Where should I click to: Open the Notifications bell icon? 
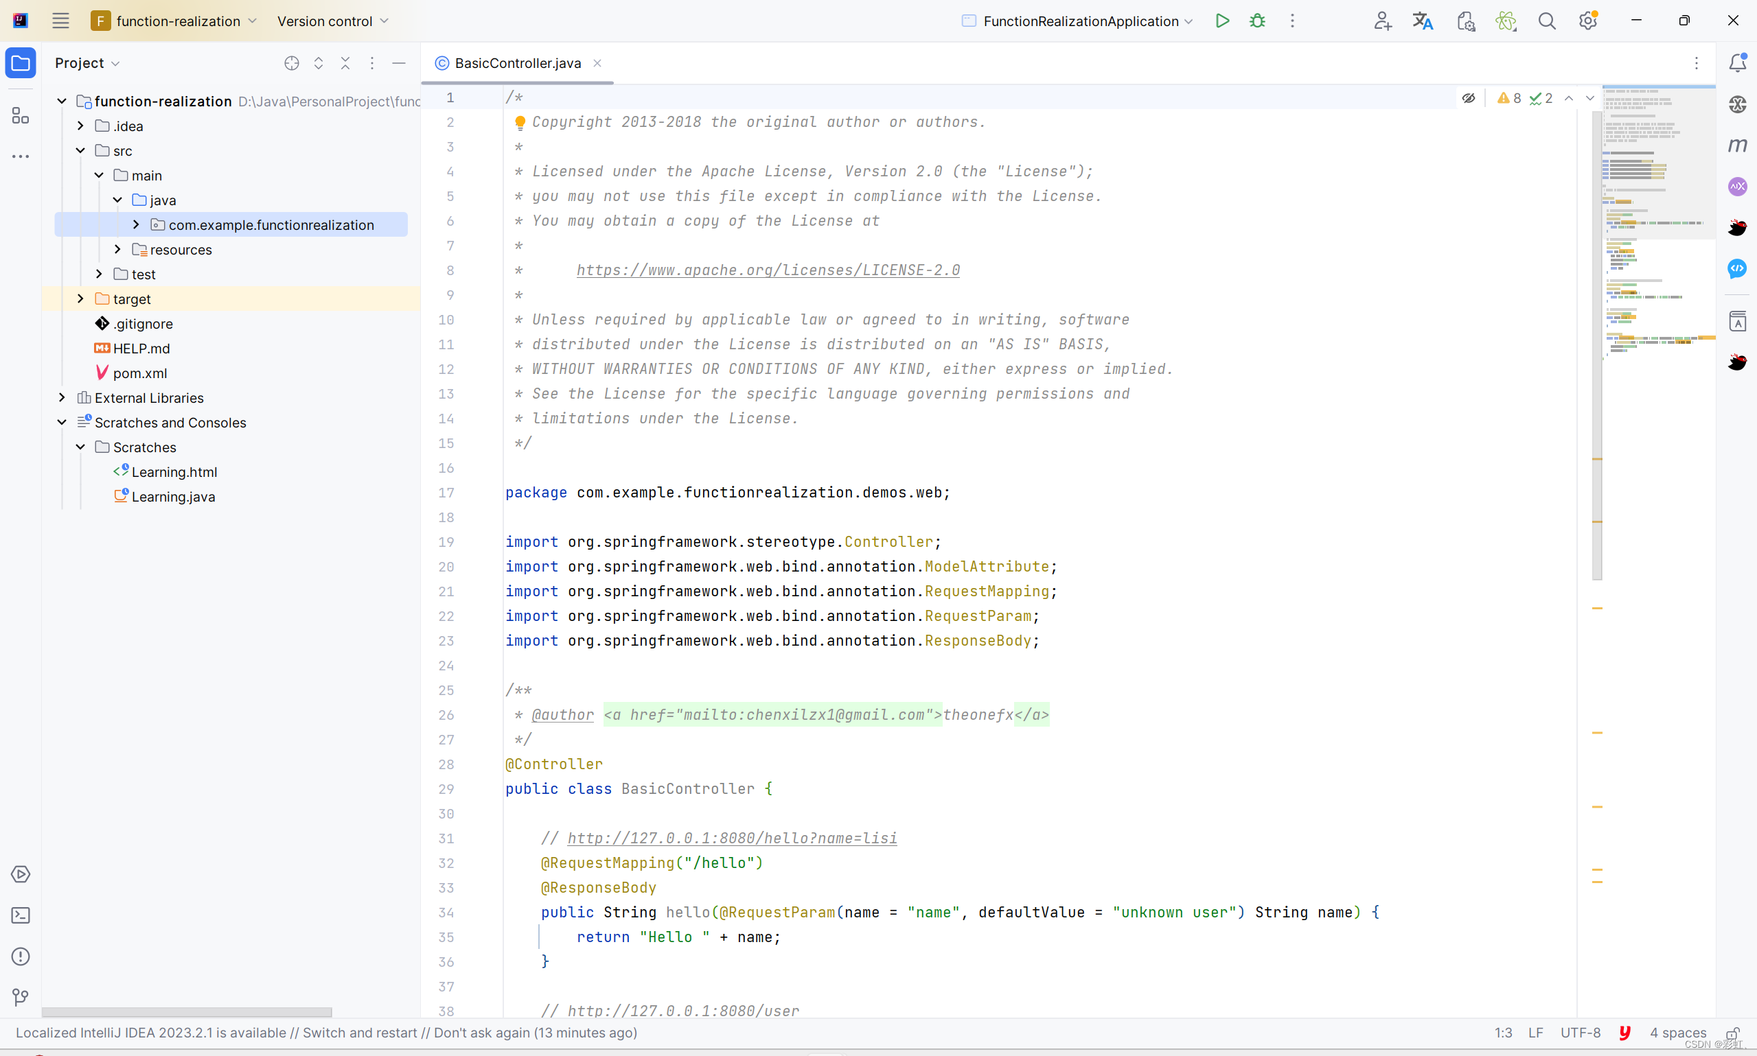[x=1738, y=62]
